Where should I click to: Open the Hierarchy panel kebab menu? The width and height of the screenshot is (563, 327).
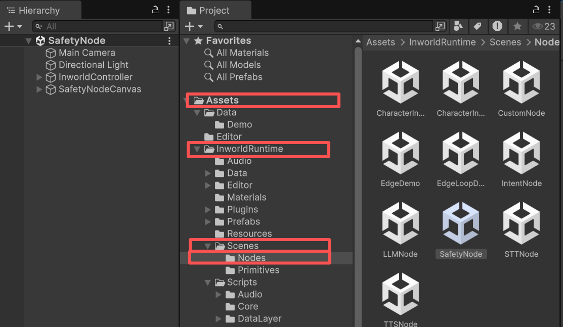click(168, 10)
